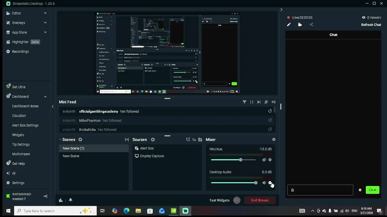Click the officialgamblingacademy username
Viewport: 387px width, 217px height.
point(99,112)
